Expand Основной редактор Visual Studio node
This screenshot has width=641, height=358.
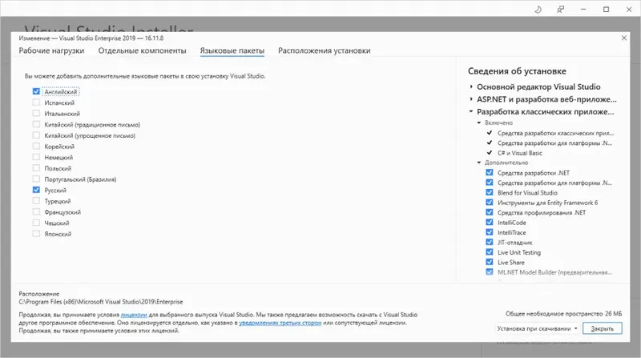coord(471,86)
